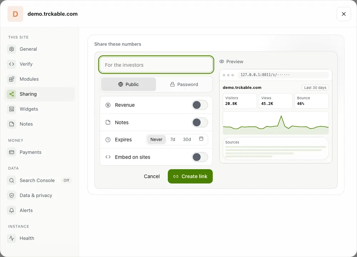Open Alerts settings
Viewport: 357px width, 257px height.
(x=40, y=211)
